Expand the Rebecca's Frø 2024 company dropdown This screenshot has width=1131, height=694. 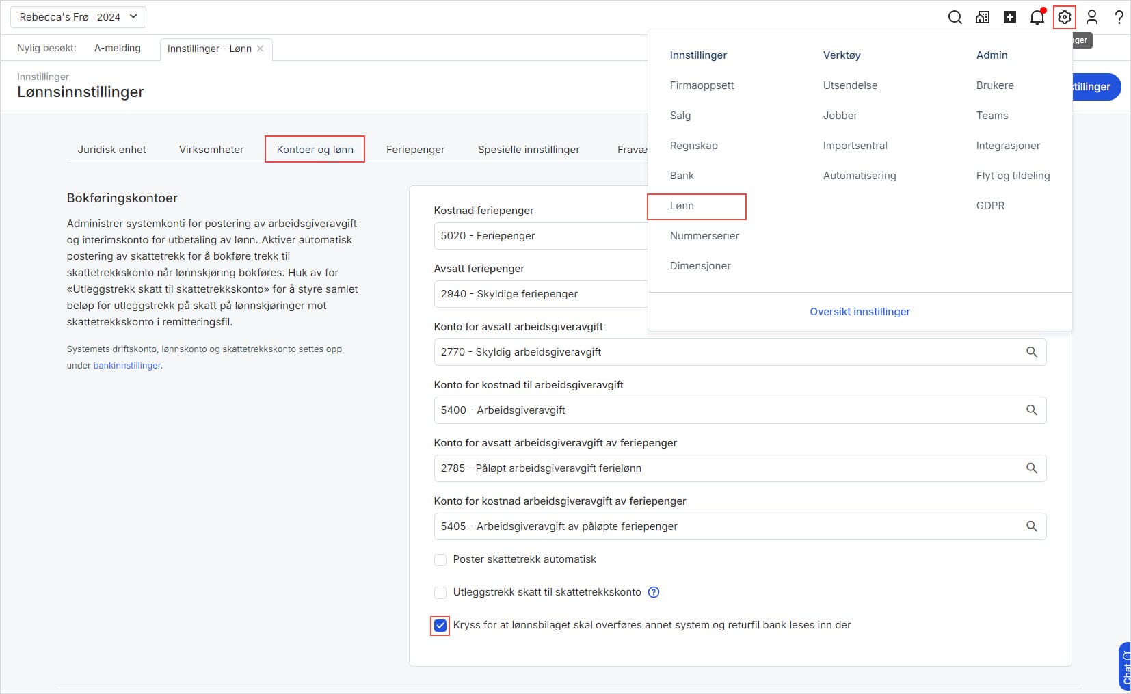pyautogui.click(x=78, y=17)
